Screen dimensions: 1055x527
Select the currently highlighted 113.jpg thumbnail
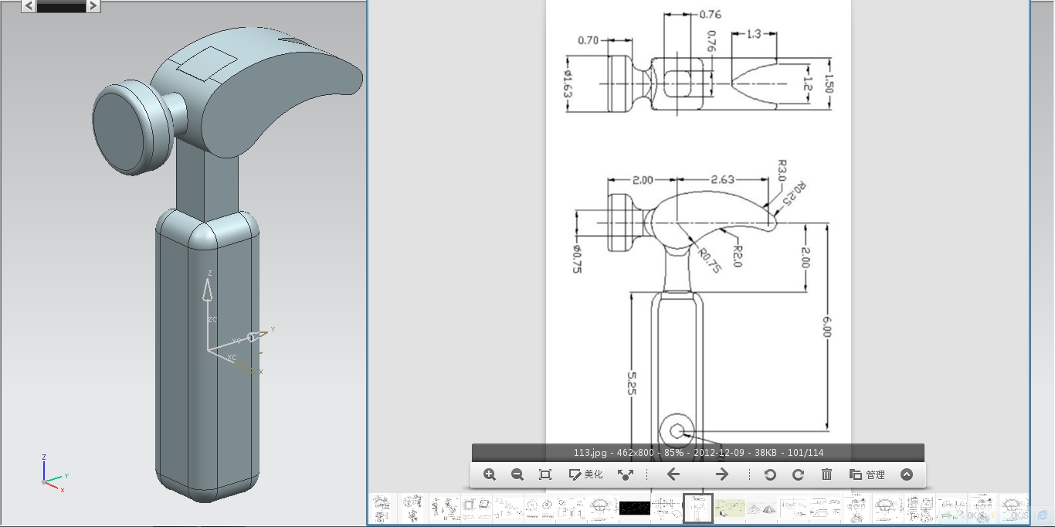pyautogui.click(x=698, y=508)
